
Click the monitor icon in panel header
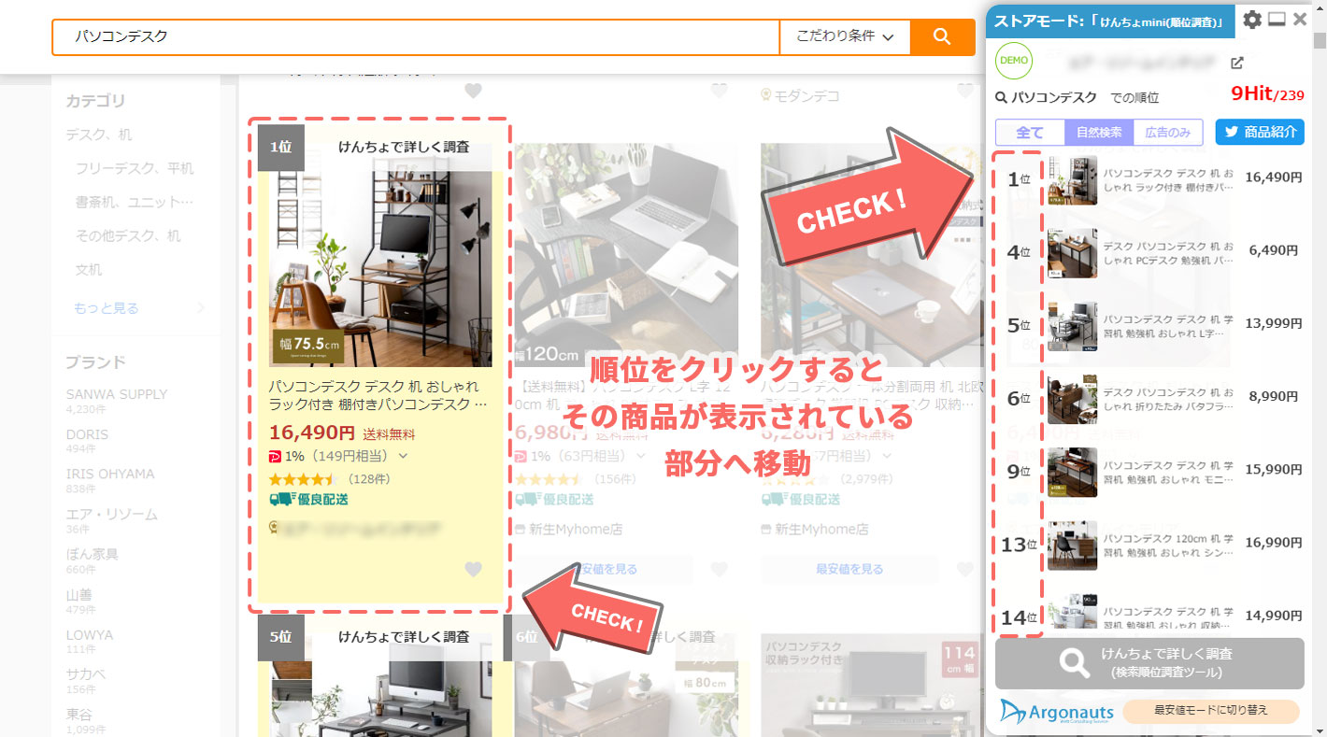point(1277,20)
